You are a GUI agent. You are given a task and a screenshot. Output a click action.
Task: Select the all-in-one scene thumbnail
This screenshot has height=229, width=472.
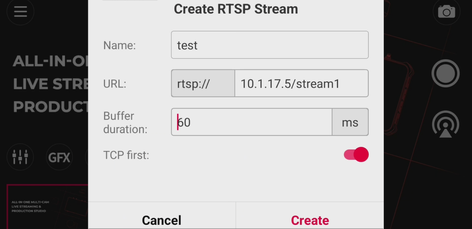point(47,207)
